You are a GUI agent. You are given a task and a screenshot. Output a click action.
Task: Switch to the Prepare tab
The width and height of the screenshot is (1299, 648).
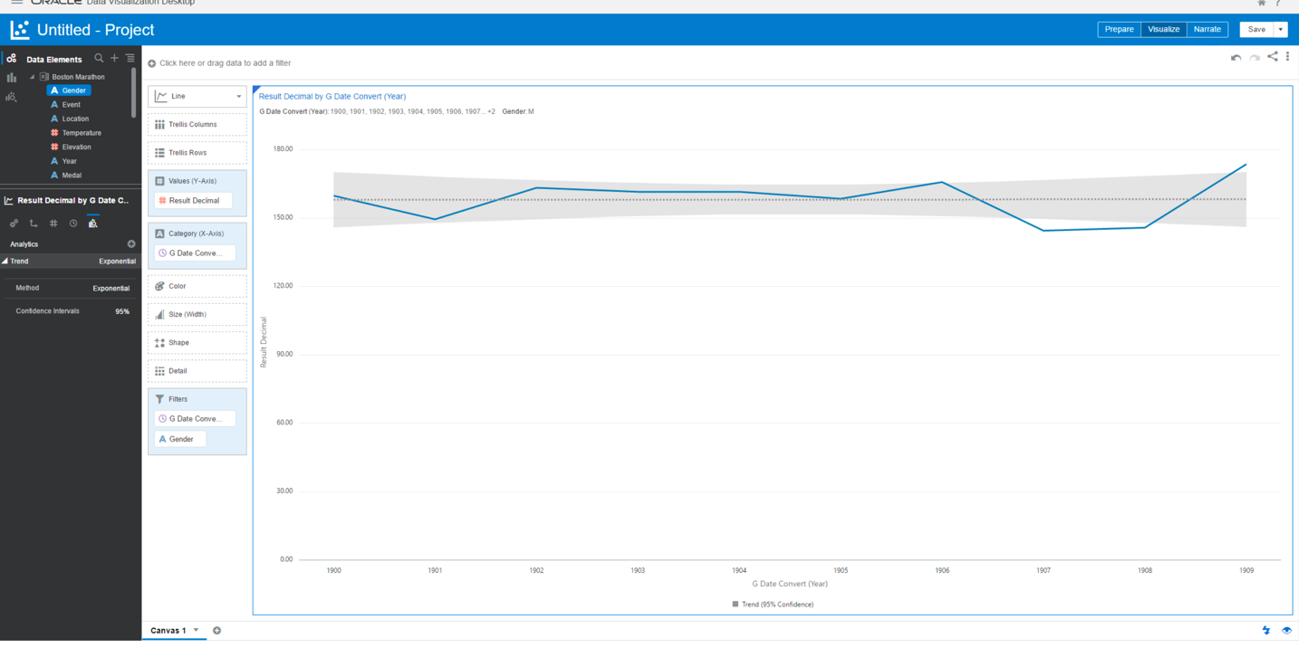point(1119,29)
